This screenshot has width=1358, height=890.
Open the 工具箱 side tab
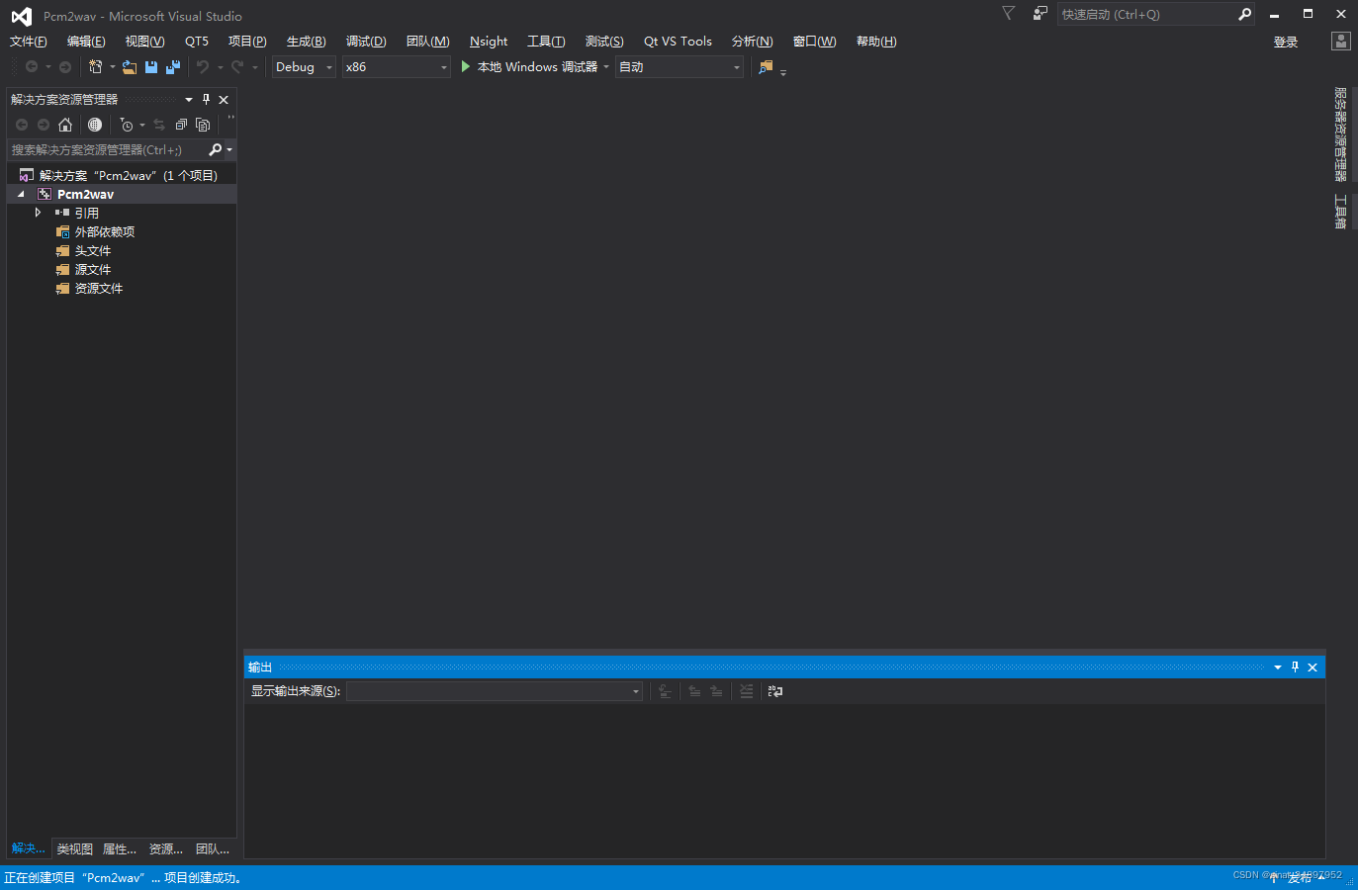pyautogui.click(x=1341, y=212)
